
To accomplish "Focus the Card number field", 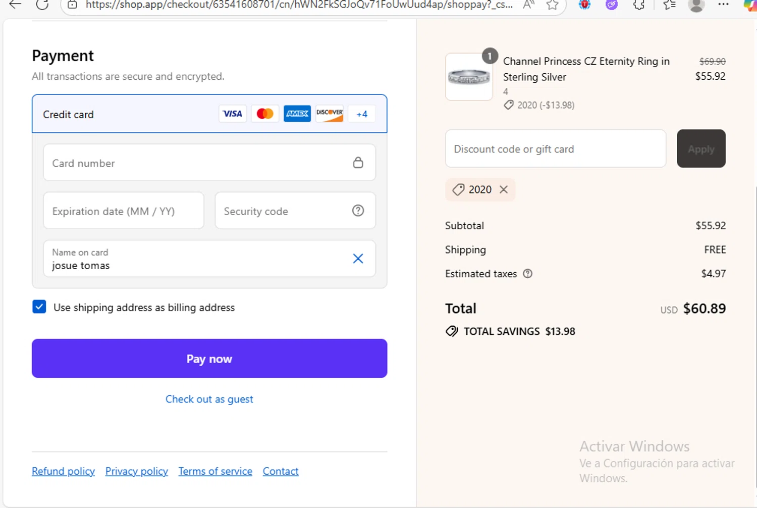I will point(209,163).
